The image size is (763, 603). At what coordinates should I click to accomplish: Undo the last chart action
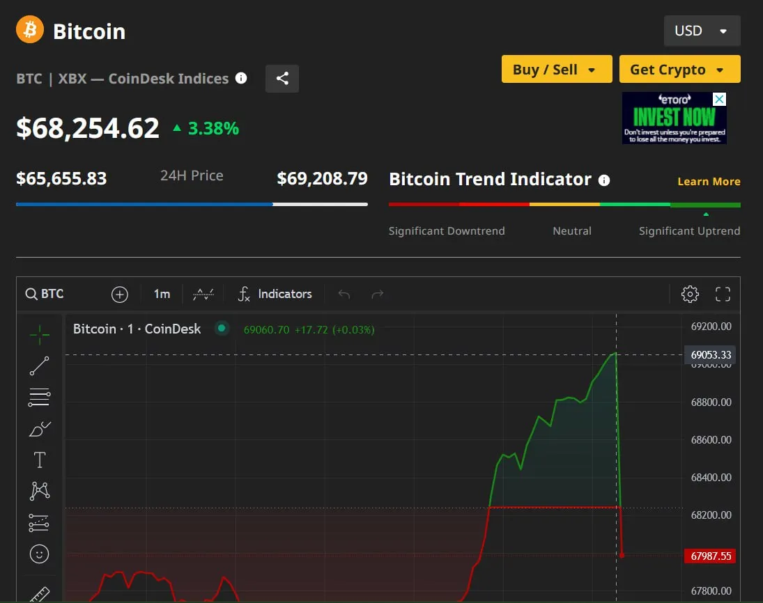coord(344,294)
